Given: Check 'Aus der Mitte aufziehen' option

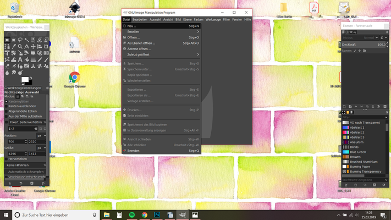Looking at the screenshot, I should click(x=7, y=116).
